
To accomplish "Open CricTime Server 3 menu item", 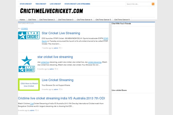I will pyautogui.click(x=66, y=20).
